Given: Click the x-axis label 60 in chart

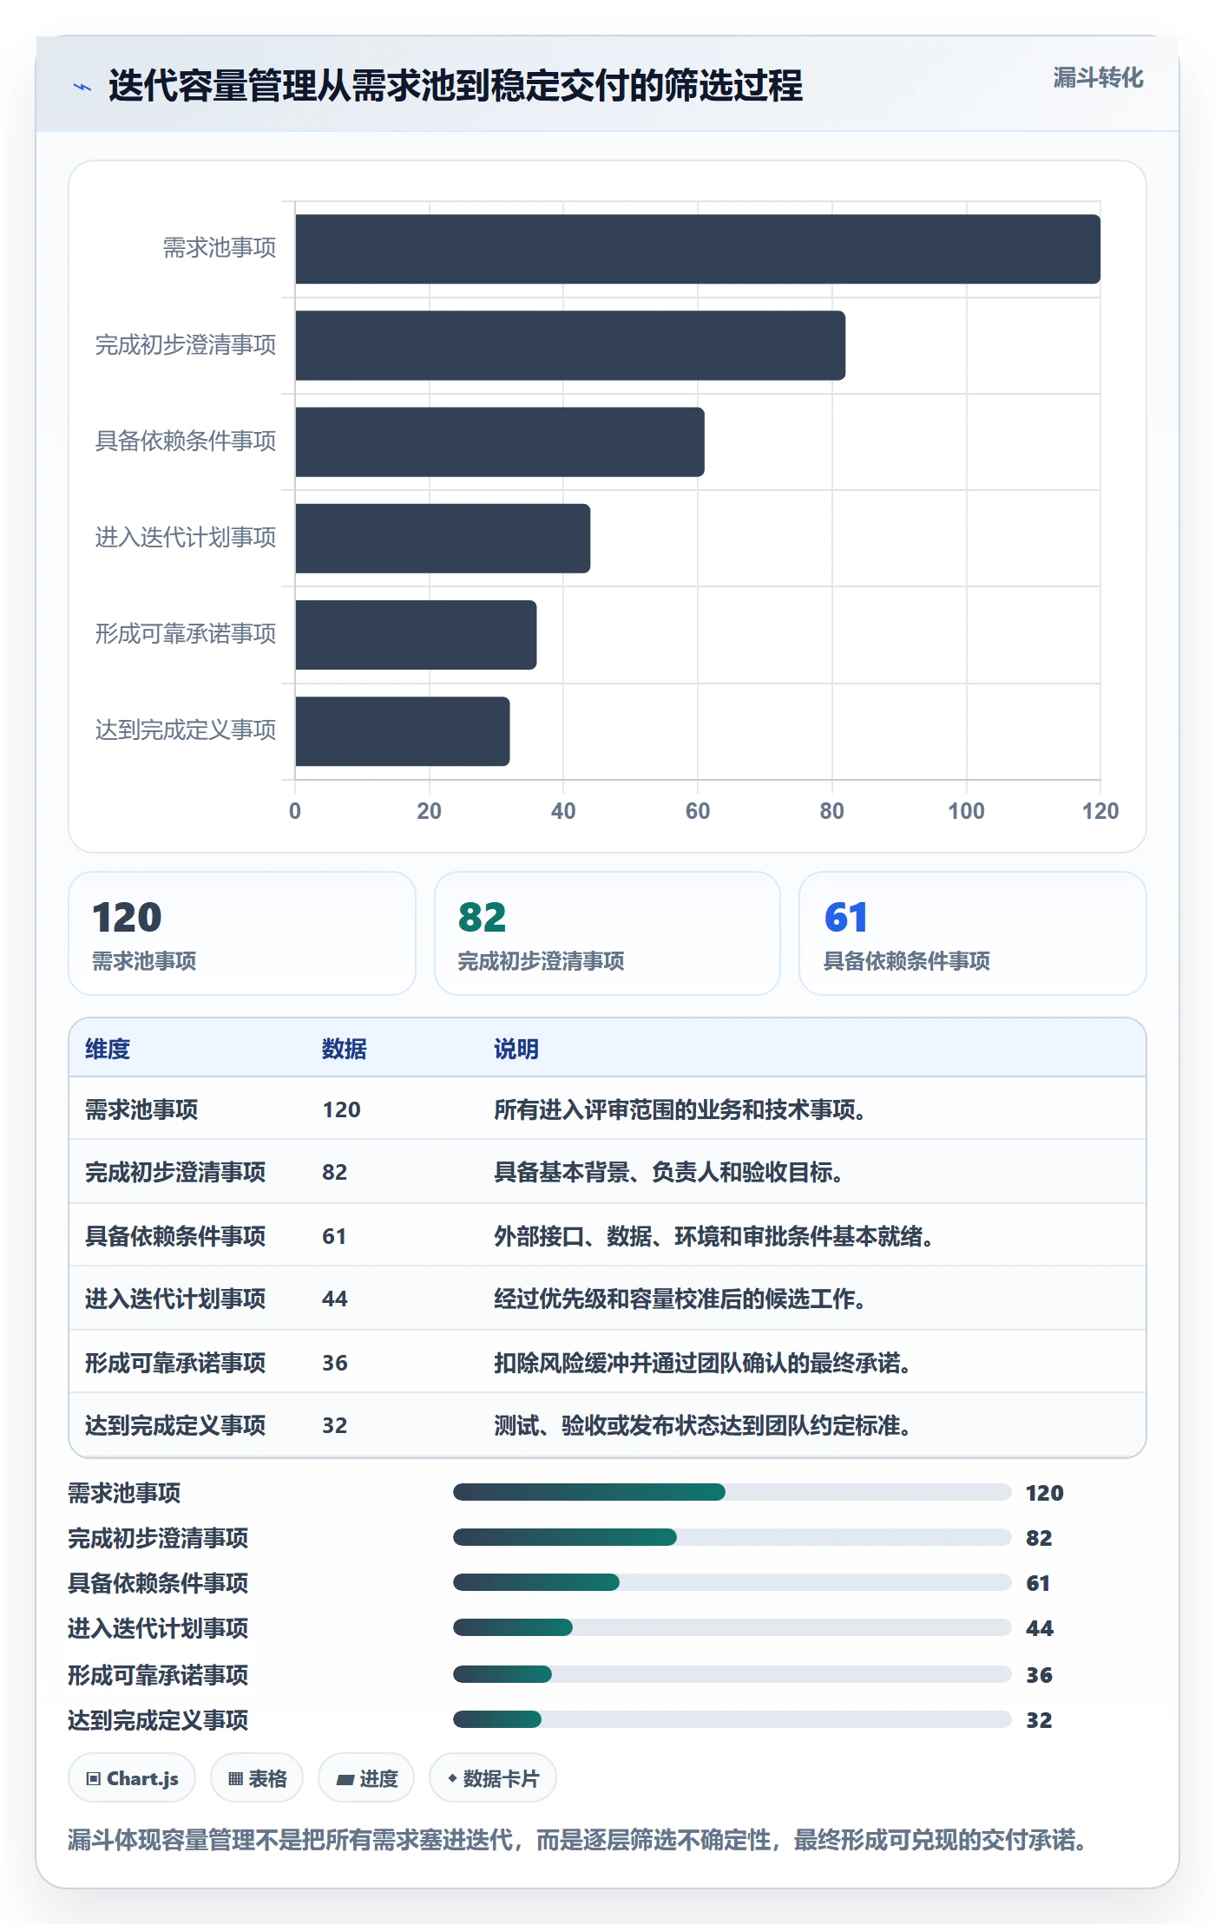Looking at the screenshot, I should pyautogui.click(x=698, y=811).
